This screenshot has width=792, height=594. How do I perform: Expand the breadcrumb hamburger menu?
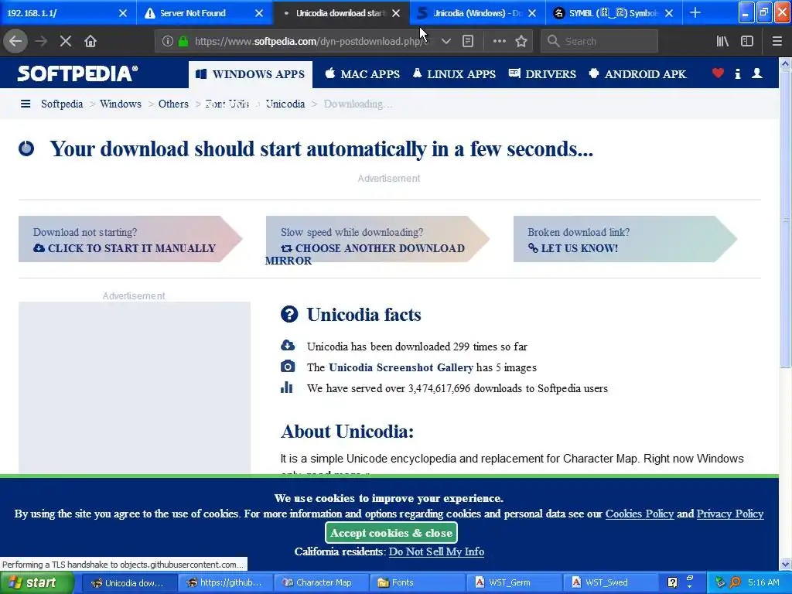coord(26,104)
